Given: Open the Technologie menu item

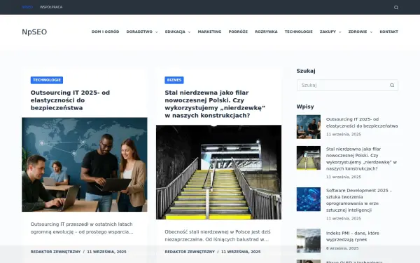Looking at the screenshot, I should click(299, 32).
